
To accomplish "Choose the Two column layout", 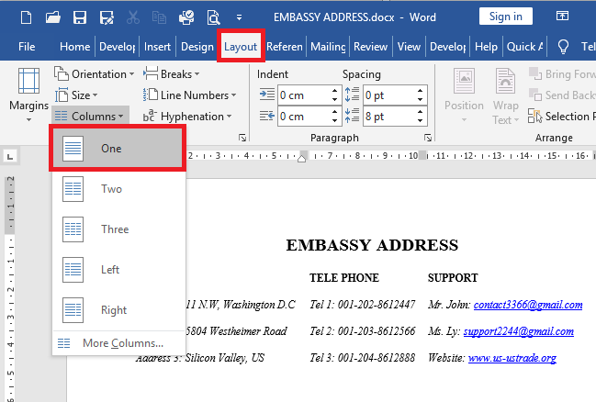I will 119,189.
